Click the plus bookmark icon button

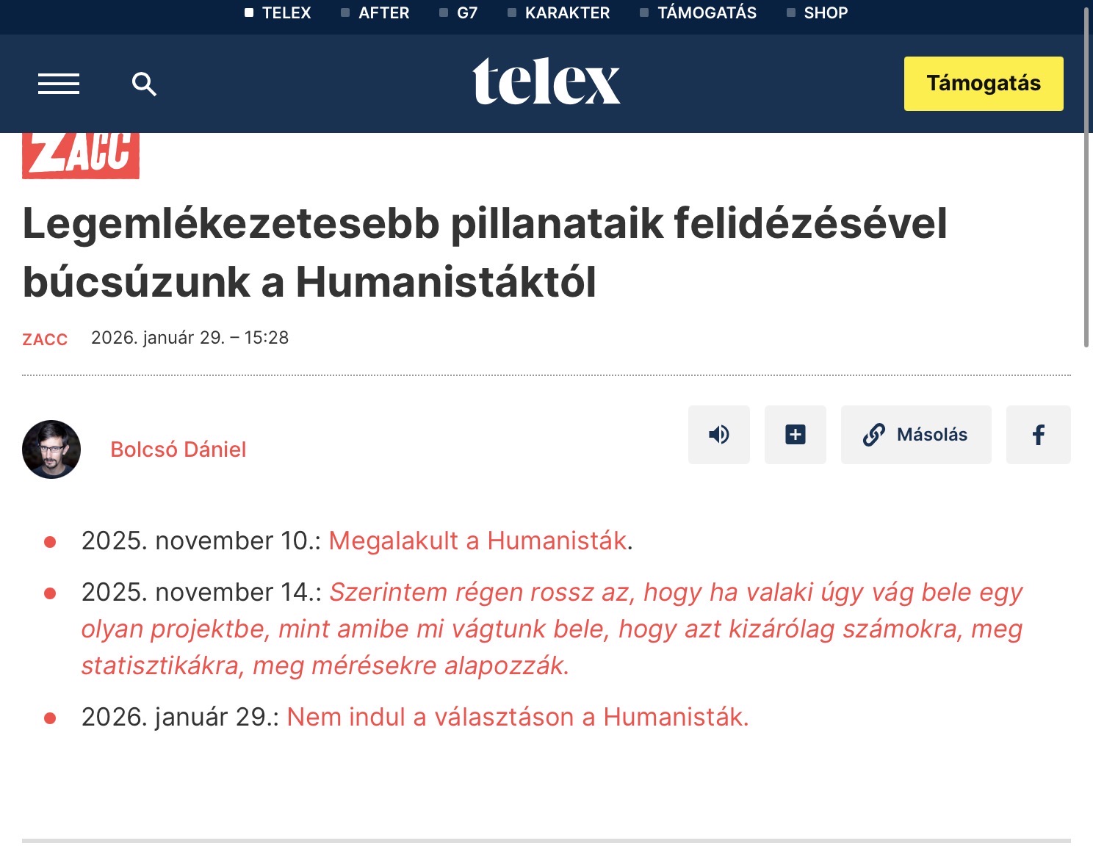point(795,435)
